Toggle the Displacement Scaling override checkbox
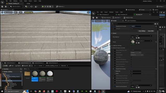This screenshot has height=93, width=166. pos(115,69)
